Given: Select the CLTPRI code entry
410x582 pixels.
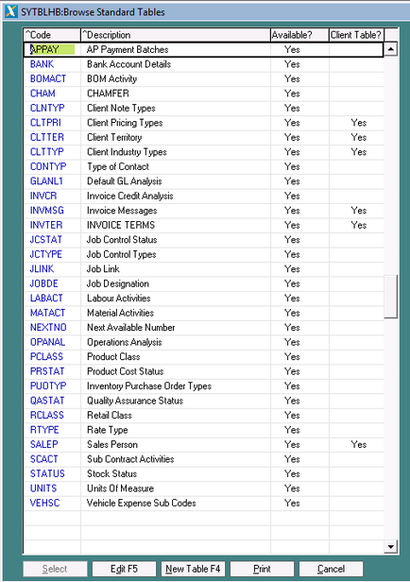Looking at the screenshot, I should [x=45, y=123].
